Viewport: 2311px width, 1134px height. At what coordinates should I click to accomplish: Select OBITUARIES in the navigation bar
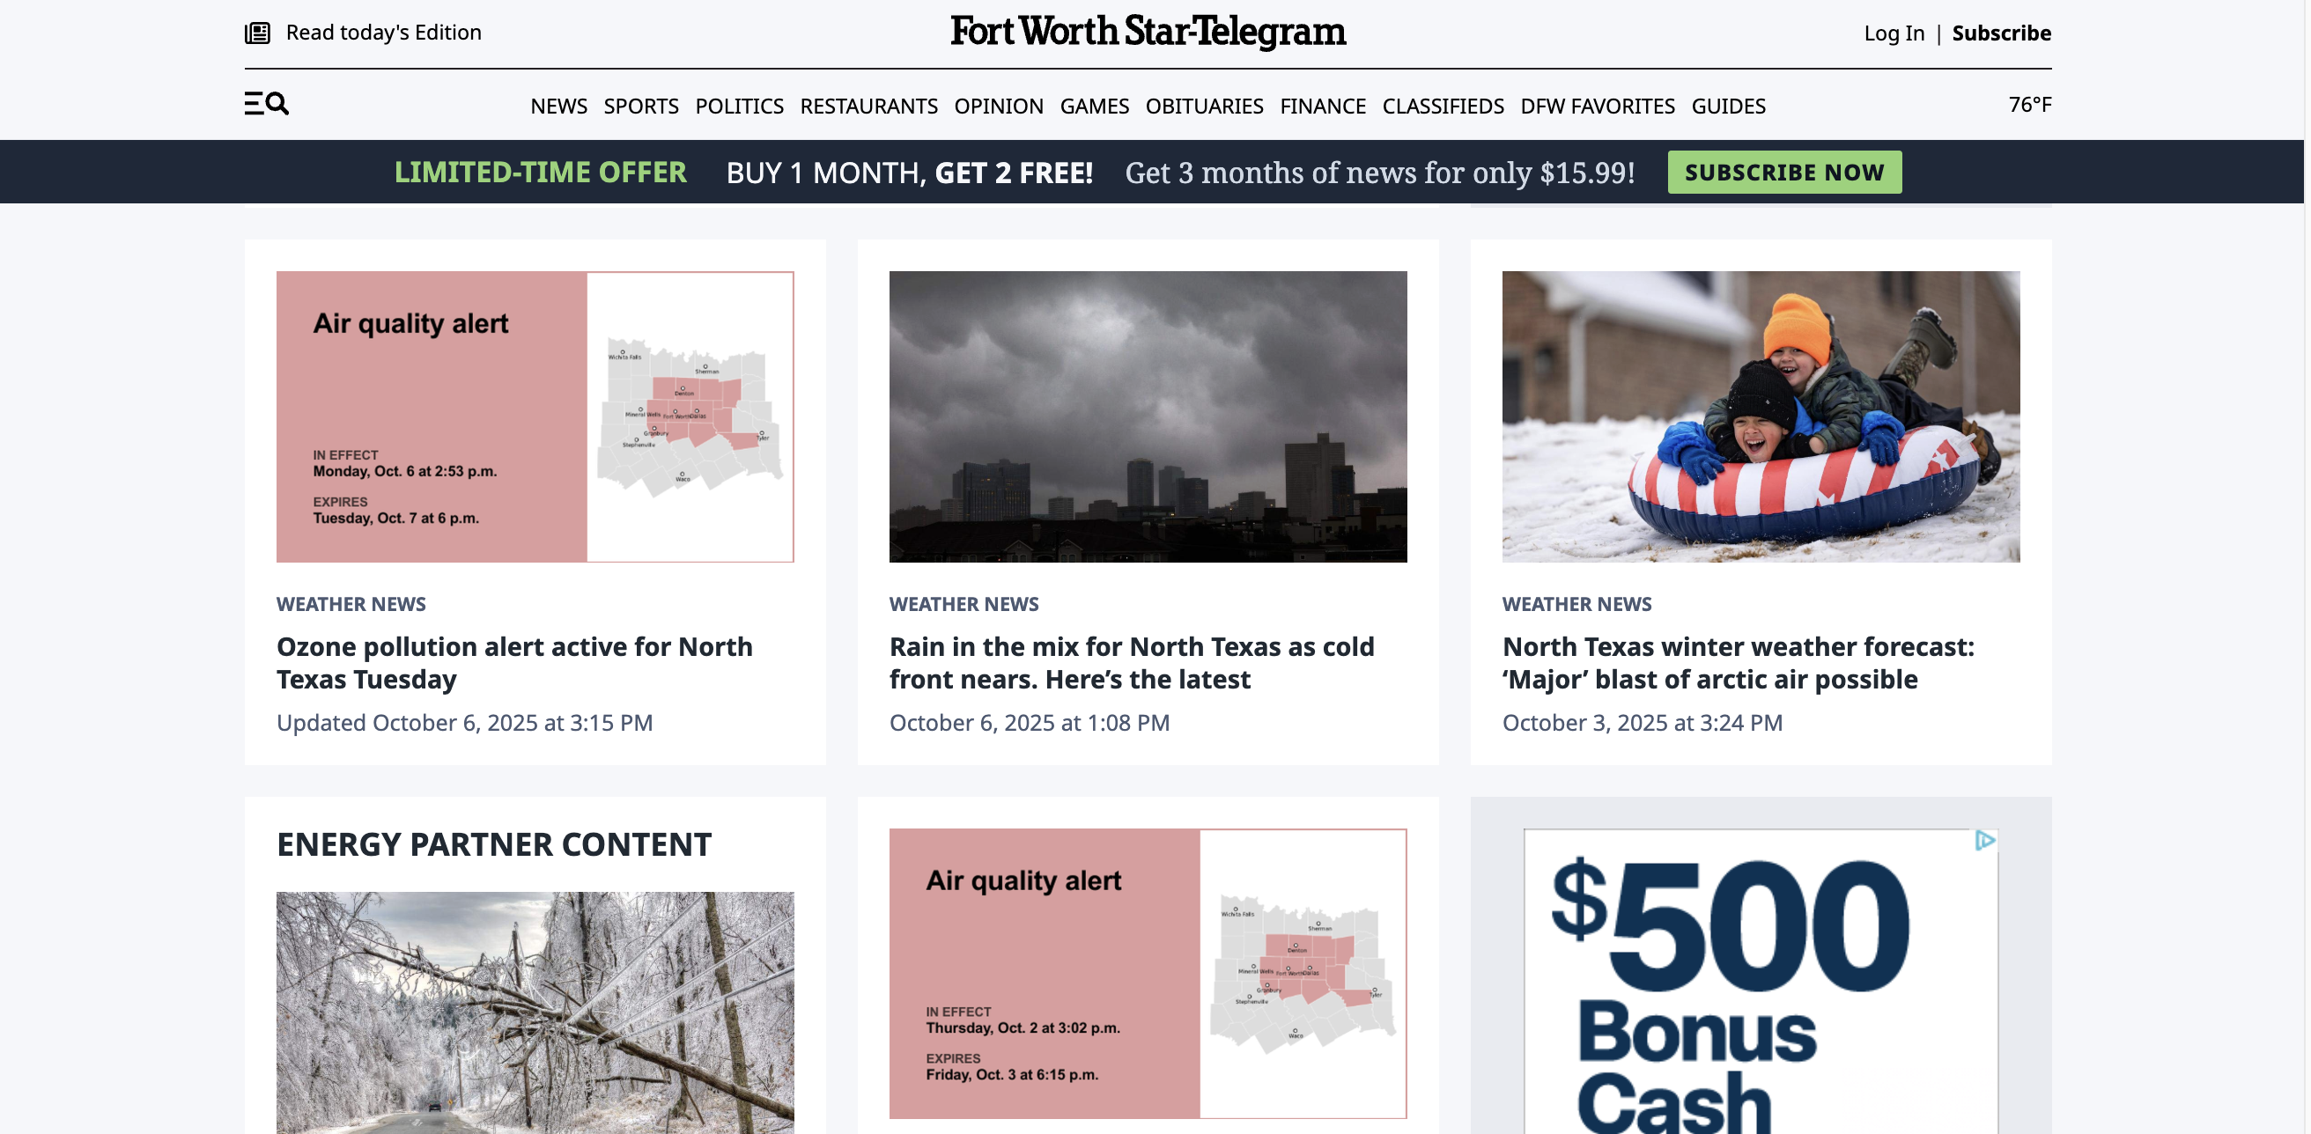click(1203, 106)
